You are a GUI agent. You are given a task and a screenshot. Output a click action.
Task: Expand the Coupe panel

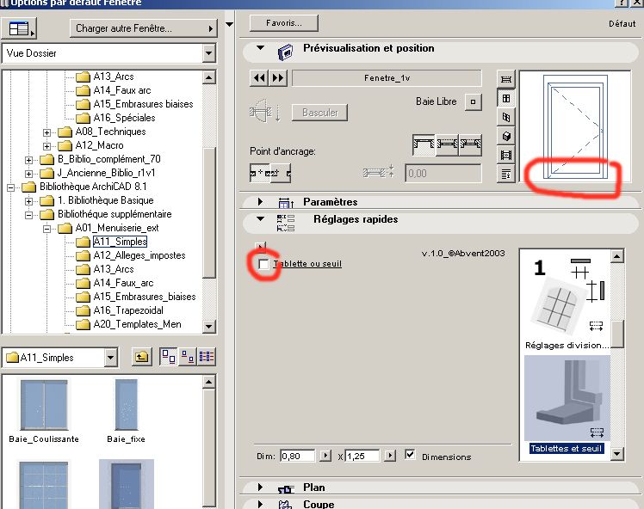[x=260, y=504]
